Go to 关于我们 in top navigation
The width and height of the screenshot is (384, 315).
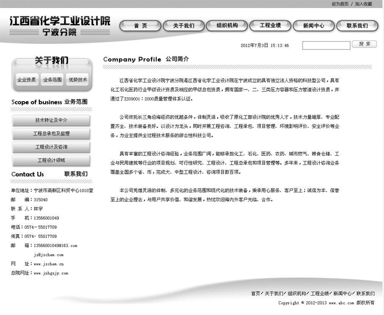coord(183,26)
